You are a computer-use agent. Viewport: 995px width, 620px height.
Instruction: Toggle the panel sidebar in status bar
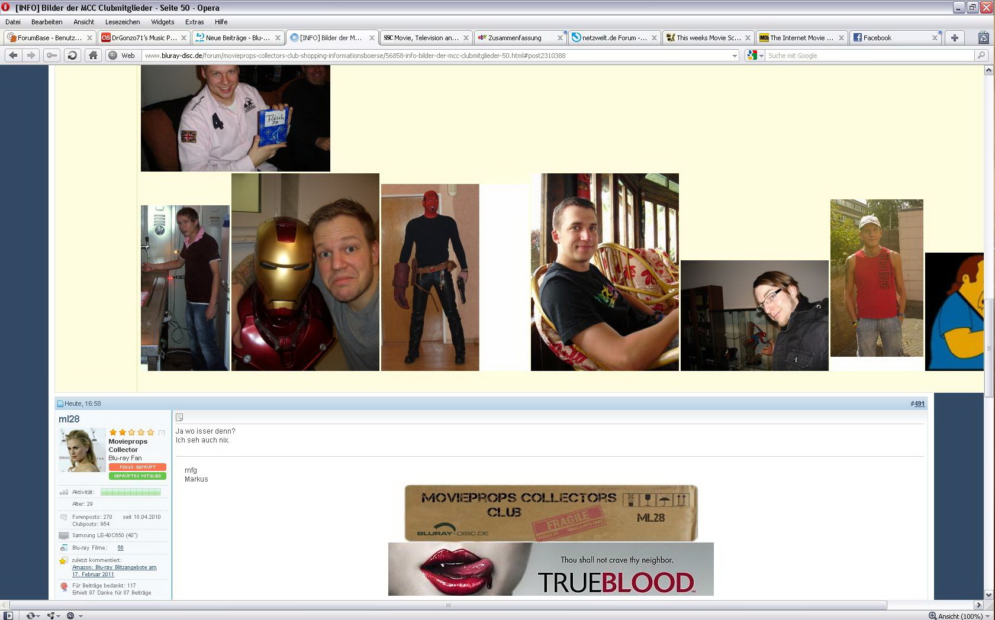[8, 615]
